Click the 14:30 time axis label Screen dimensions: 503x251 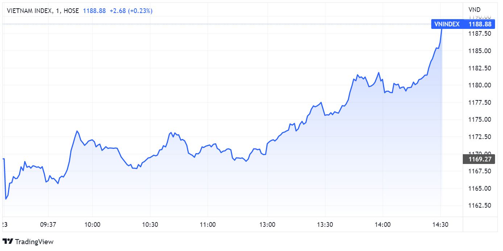coord(441,225)
